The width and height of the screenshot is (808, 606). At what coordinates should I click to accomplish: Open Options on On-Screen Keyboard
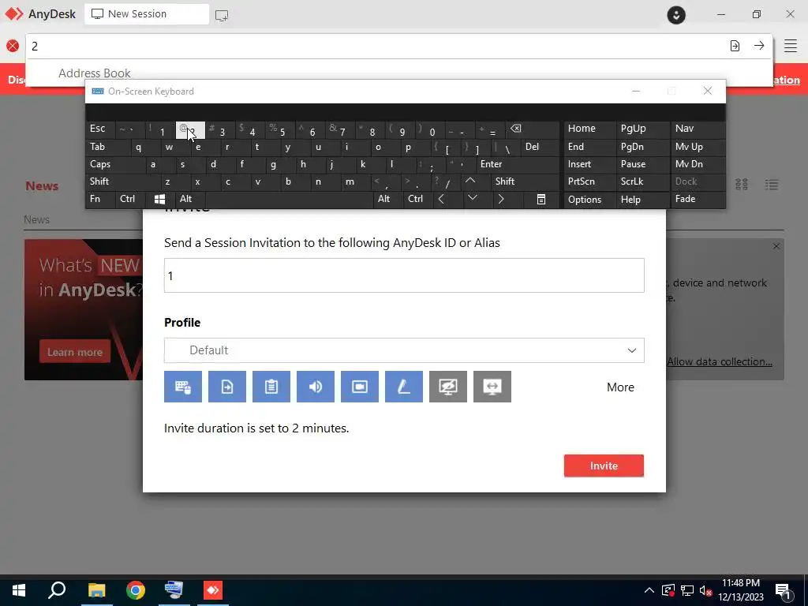tap(589, 200)
